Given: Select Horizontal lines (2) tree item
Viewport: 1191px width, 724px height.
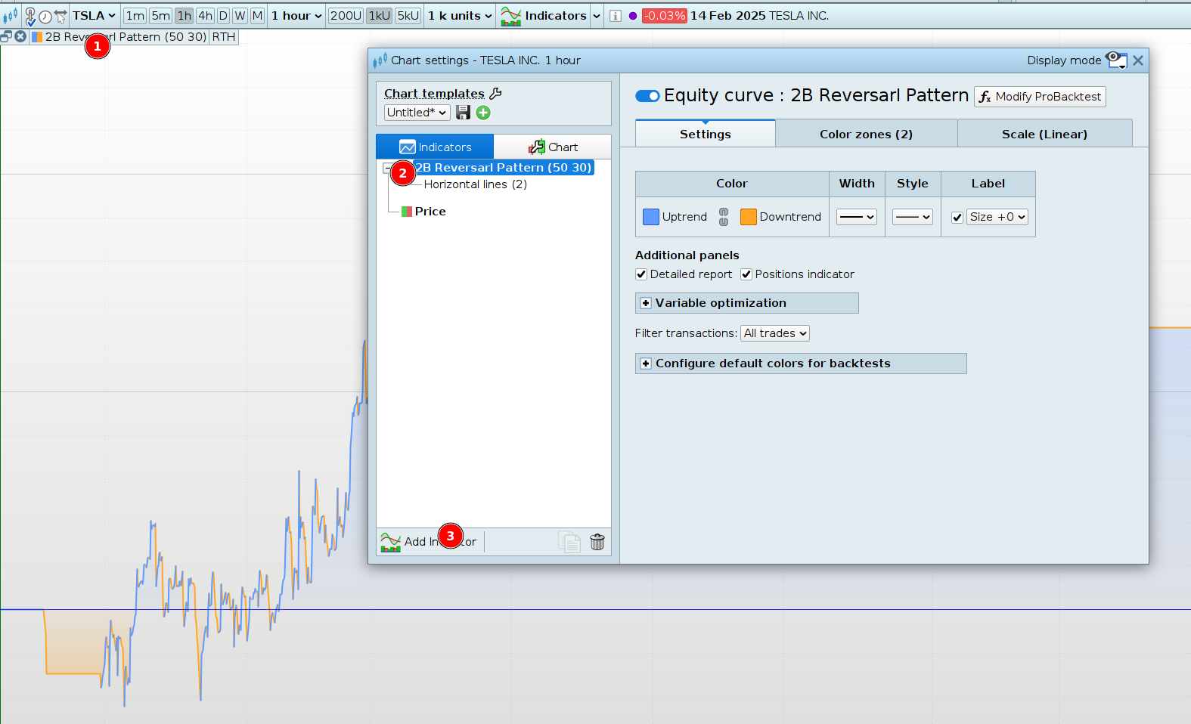Looking at the screenshot, I should [x=476, y=184].
